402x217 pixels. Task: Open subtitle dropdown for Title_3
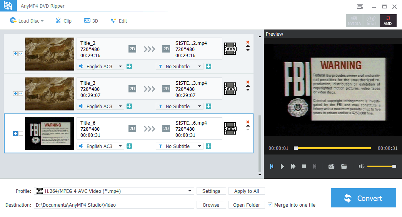coord(180,106)
